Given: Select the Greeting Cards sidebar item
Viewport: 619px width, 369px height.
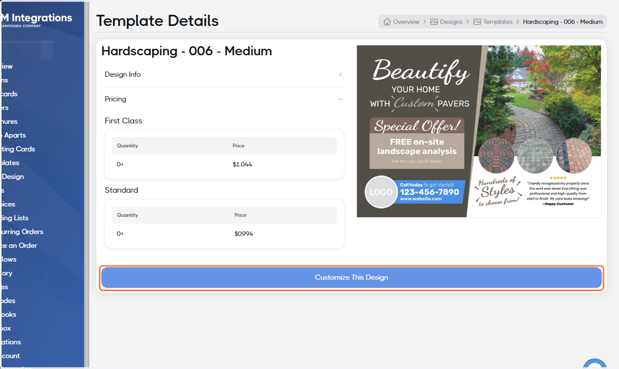Looking at the screenshot, I should click(x=18, y=149).
